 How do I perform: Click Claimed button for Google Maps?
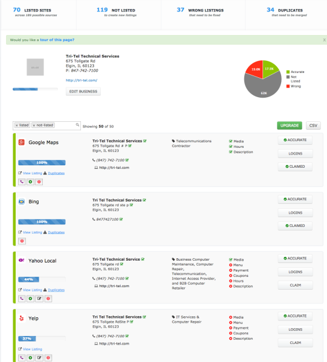(x=295, y=167)
